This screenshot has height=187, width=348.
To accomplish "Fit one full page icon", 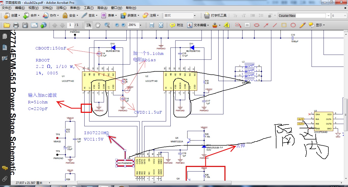I will point(161,25).
